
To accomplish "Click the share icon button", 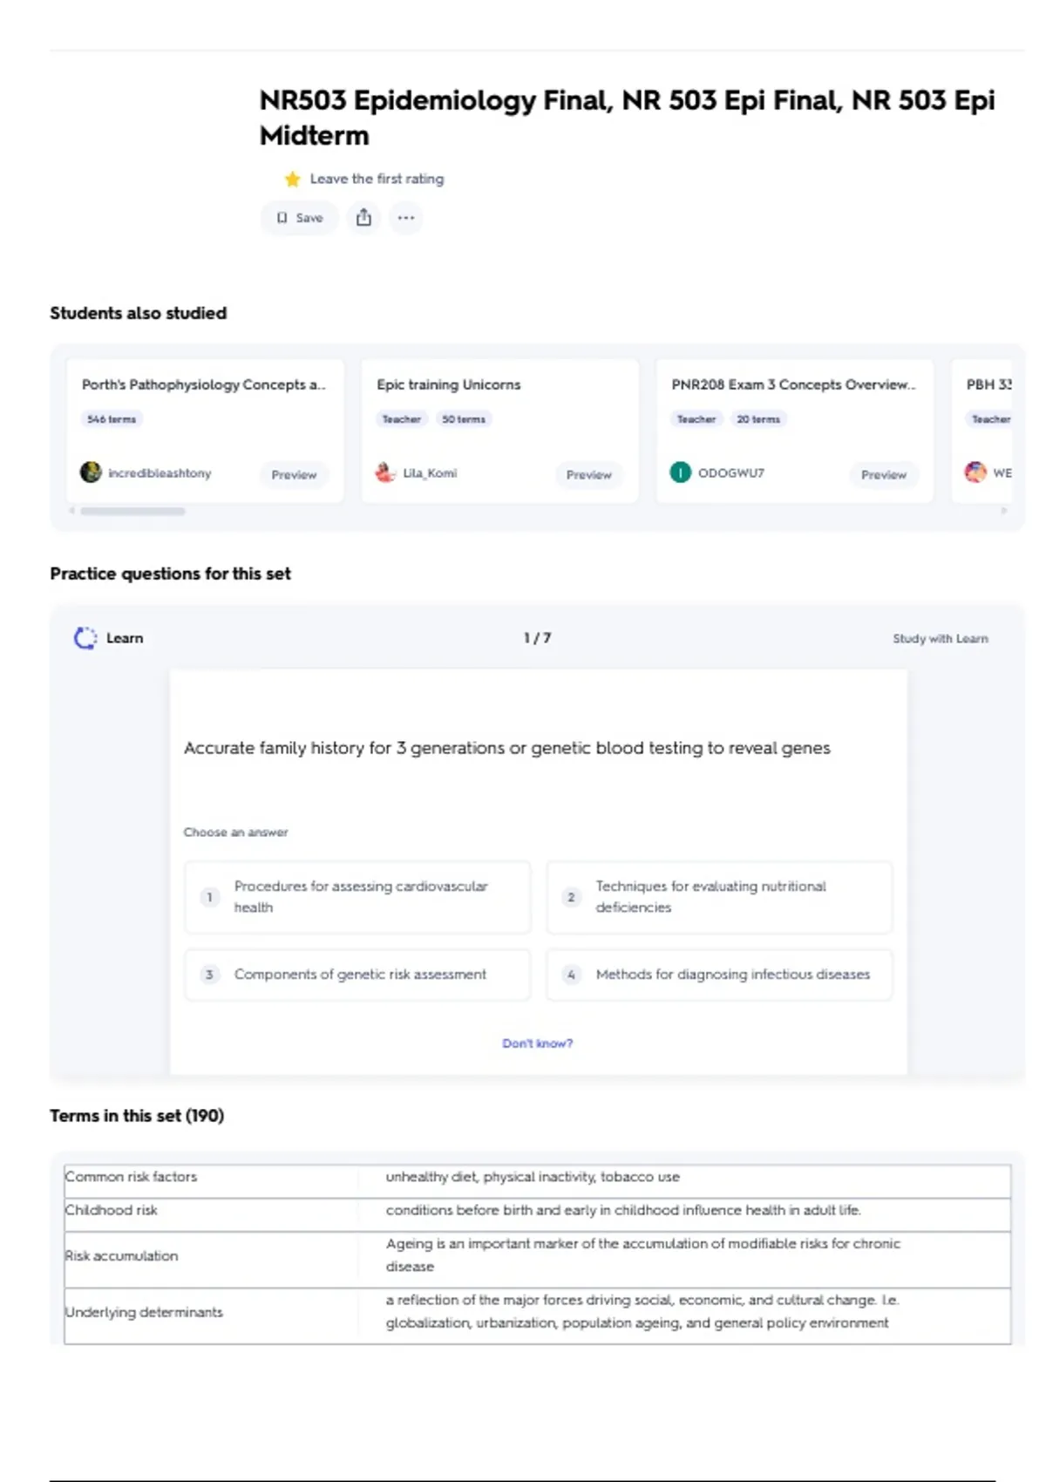I will click(363, 218).
